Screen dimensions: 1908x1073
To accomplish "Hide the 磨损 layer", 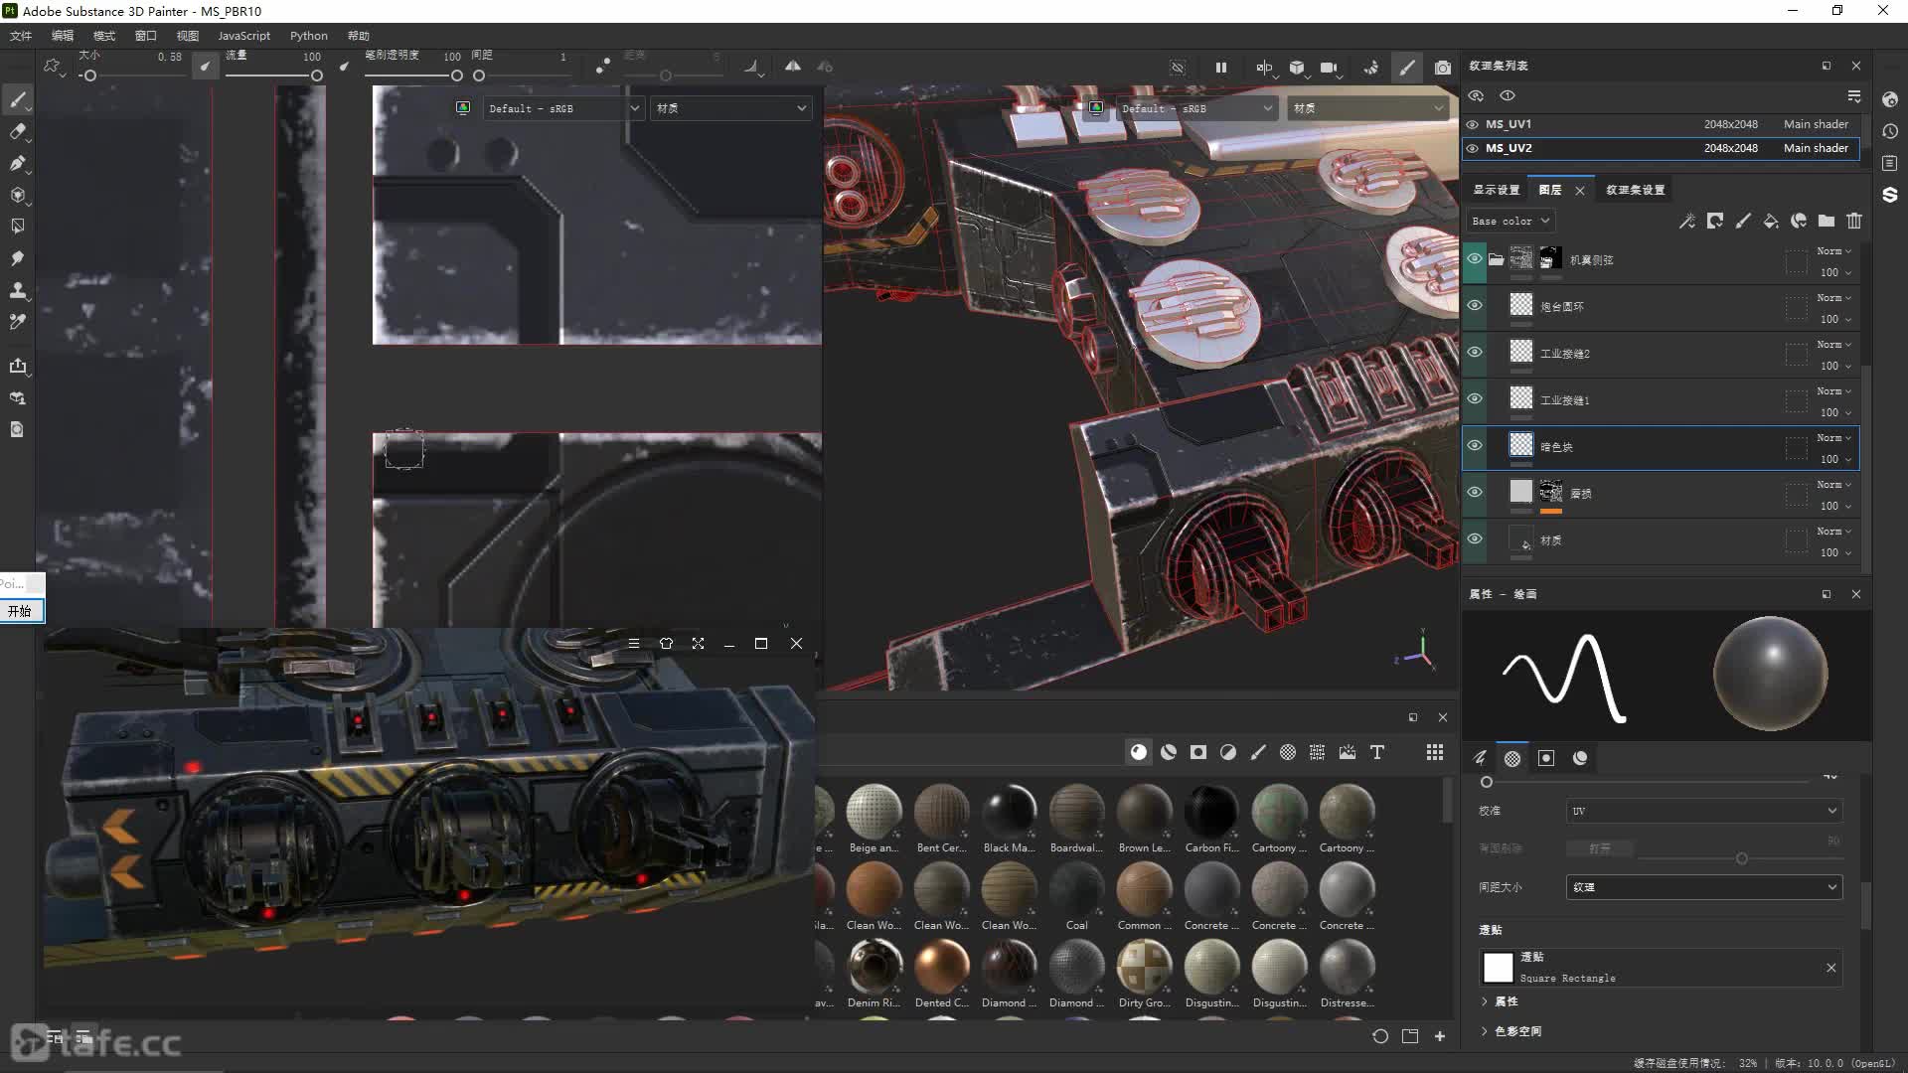I will click(1475, 492).
